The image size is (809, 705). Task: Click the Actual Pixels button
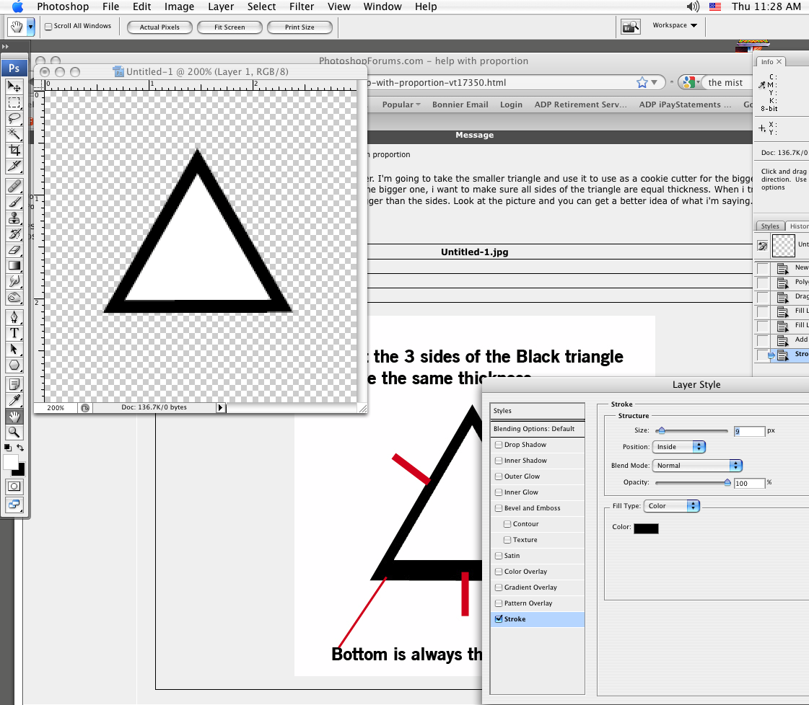click(159, 27)
